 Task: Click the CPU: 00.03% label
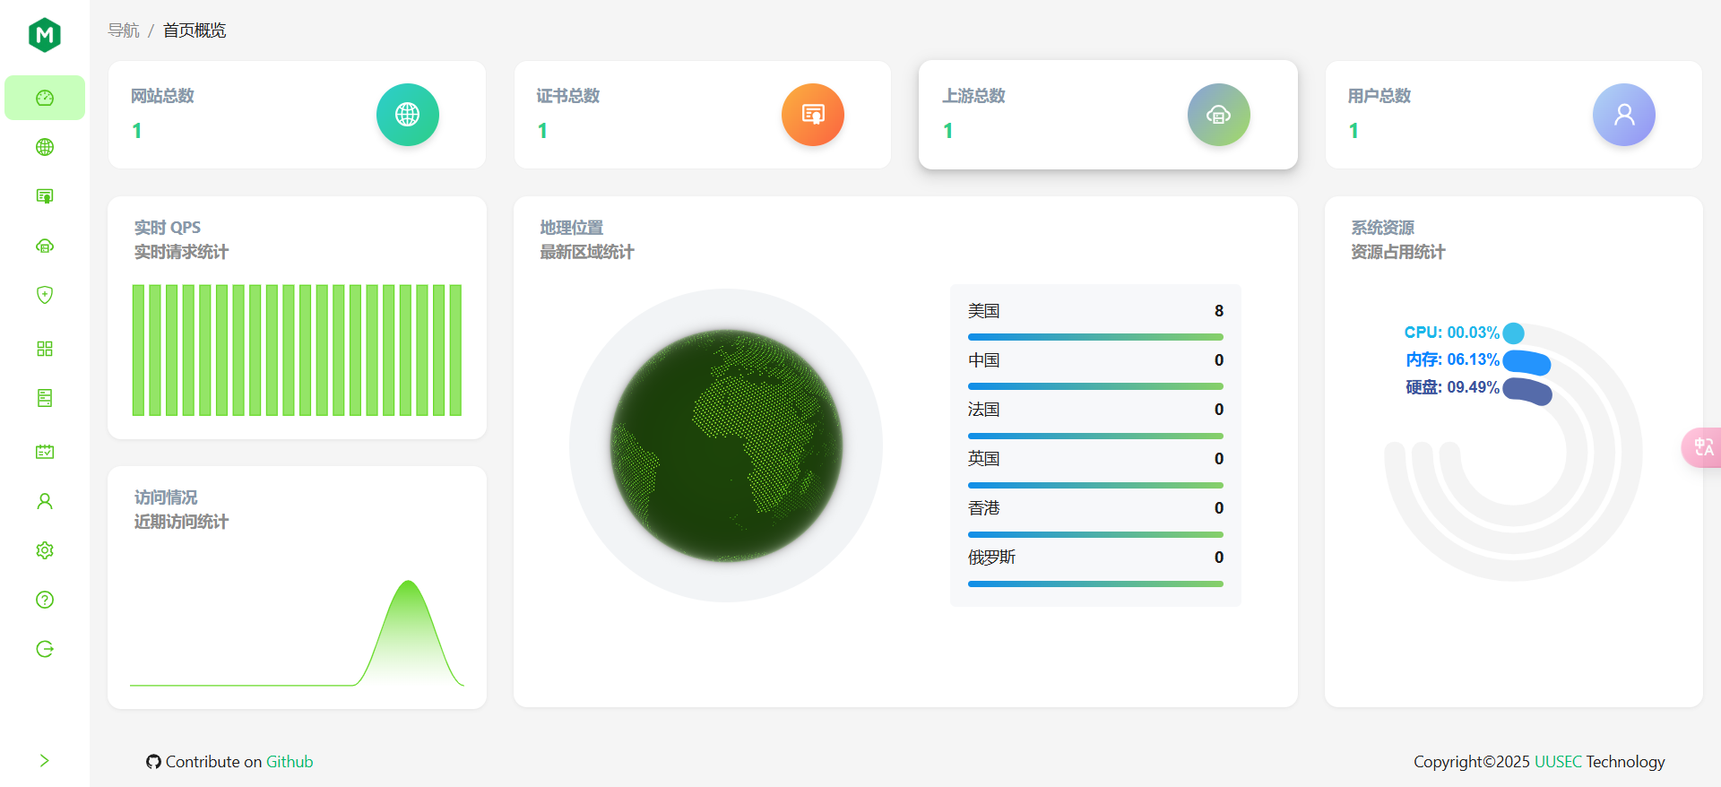pyautogui.click(x=1451, y=333)
